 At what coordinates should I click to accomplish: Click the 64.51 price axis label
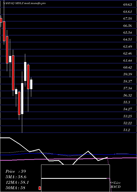point(128,39)
